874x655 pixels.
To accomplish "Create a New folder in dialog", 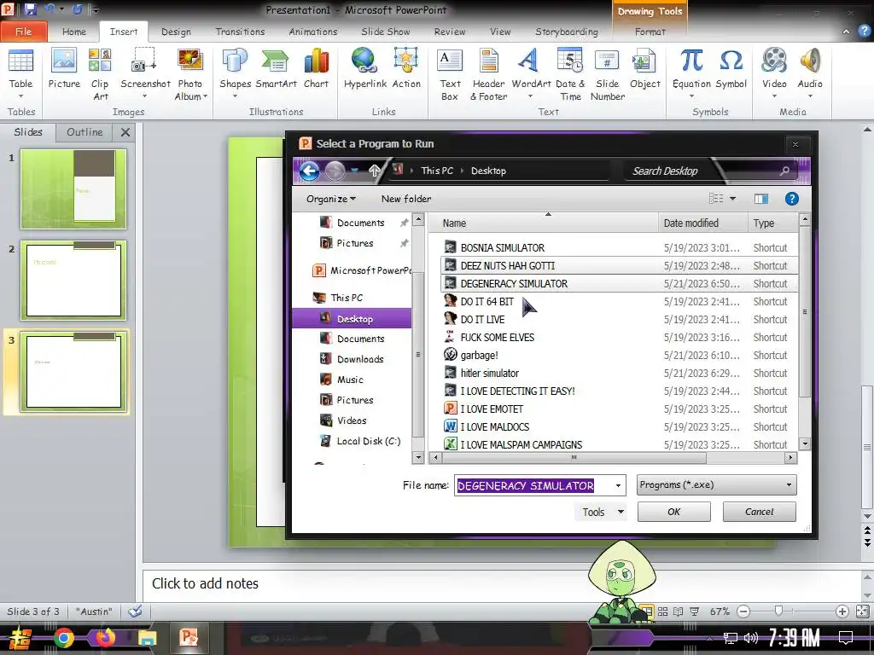I will 406,199.
